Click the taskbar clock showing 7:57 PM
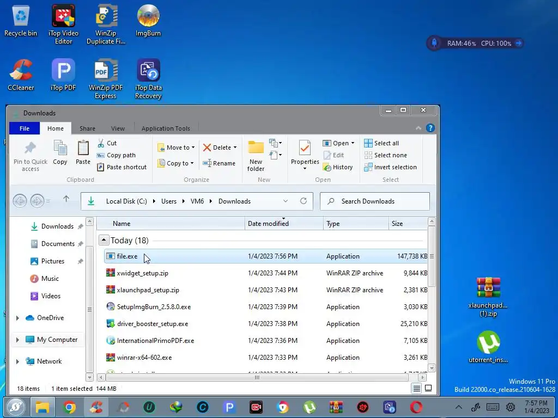The width and height of the screenshot is (558, 418). (x=536, y=407)
